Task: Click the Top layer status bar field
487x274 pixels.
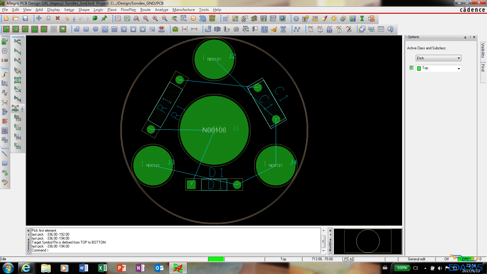Action: (x=283, y=259)
